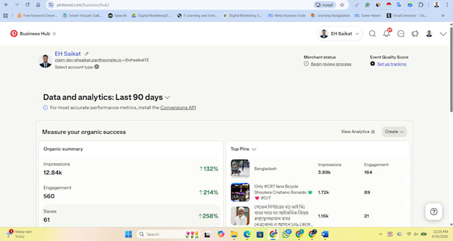
Task: Expand the account options chevron in header
Action: (443, 34)
